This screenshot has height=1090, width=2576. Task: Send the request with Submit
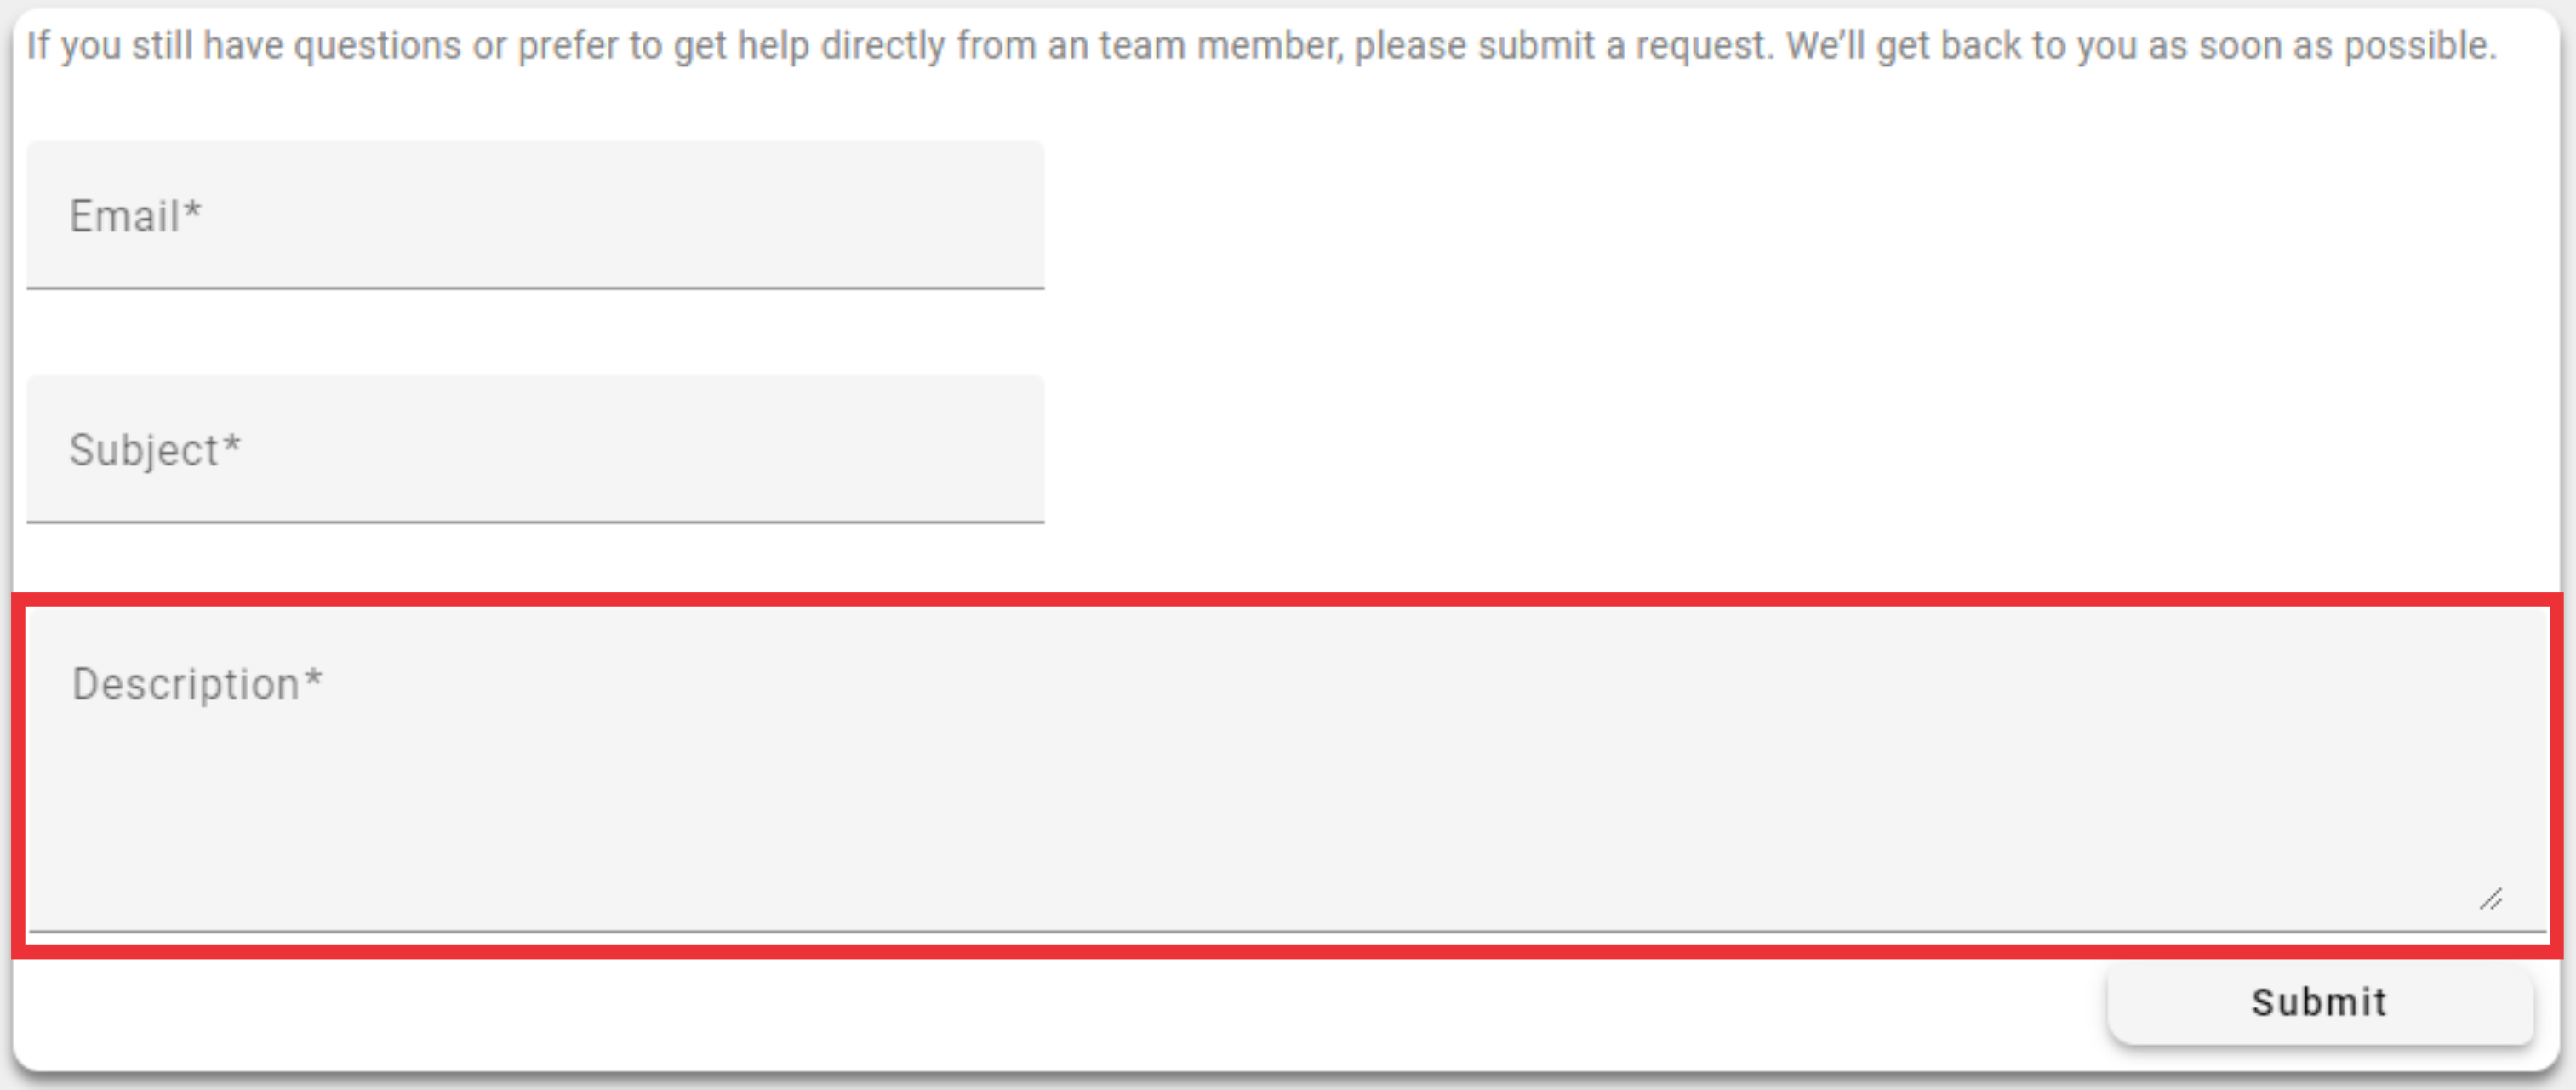(x=2320, y=1003)
